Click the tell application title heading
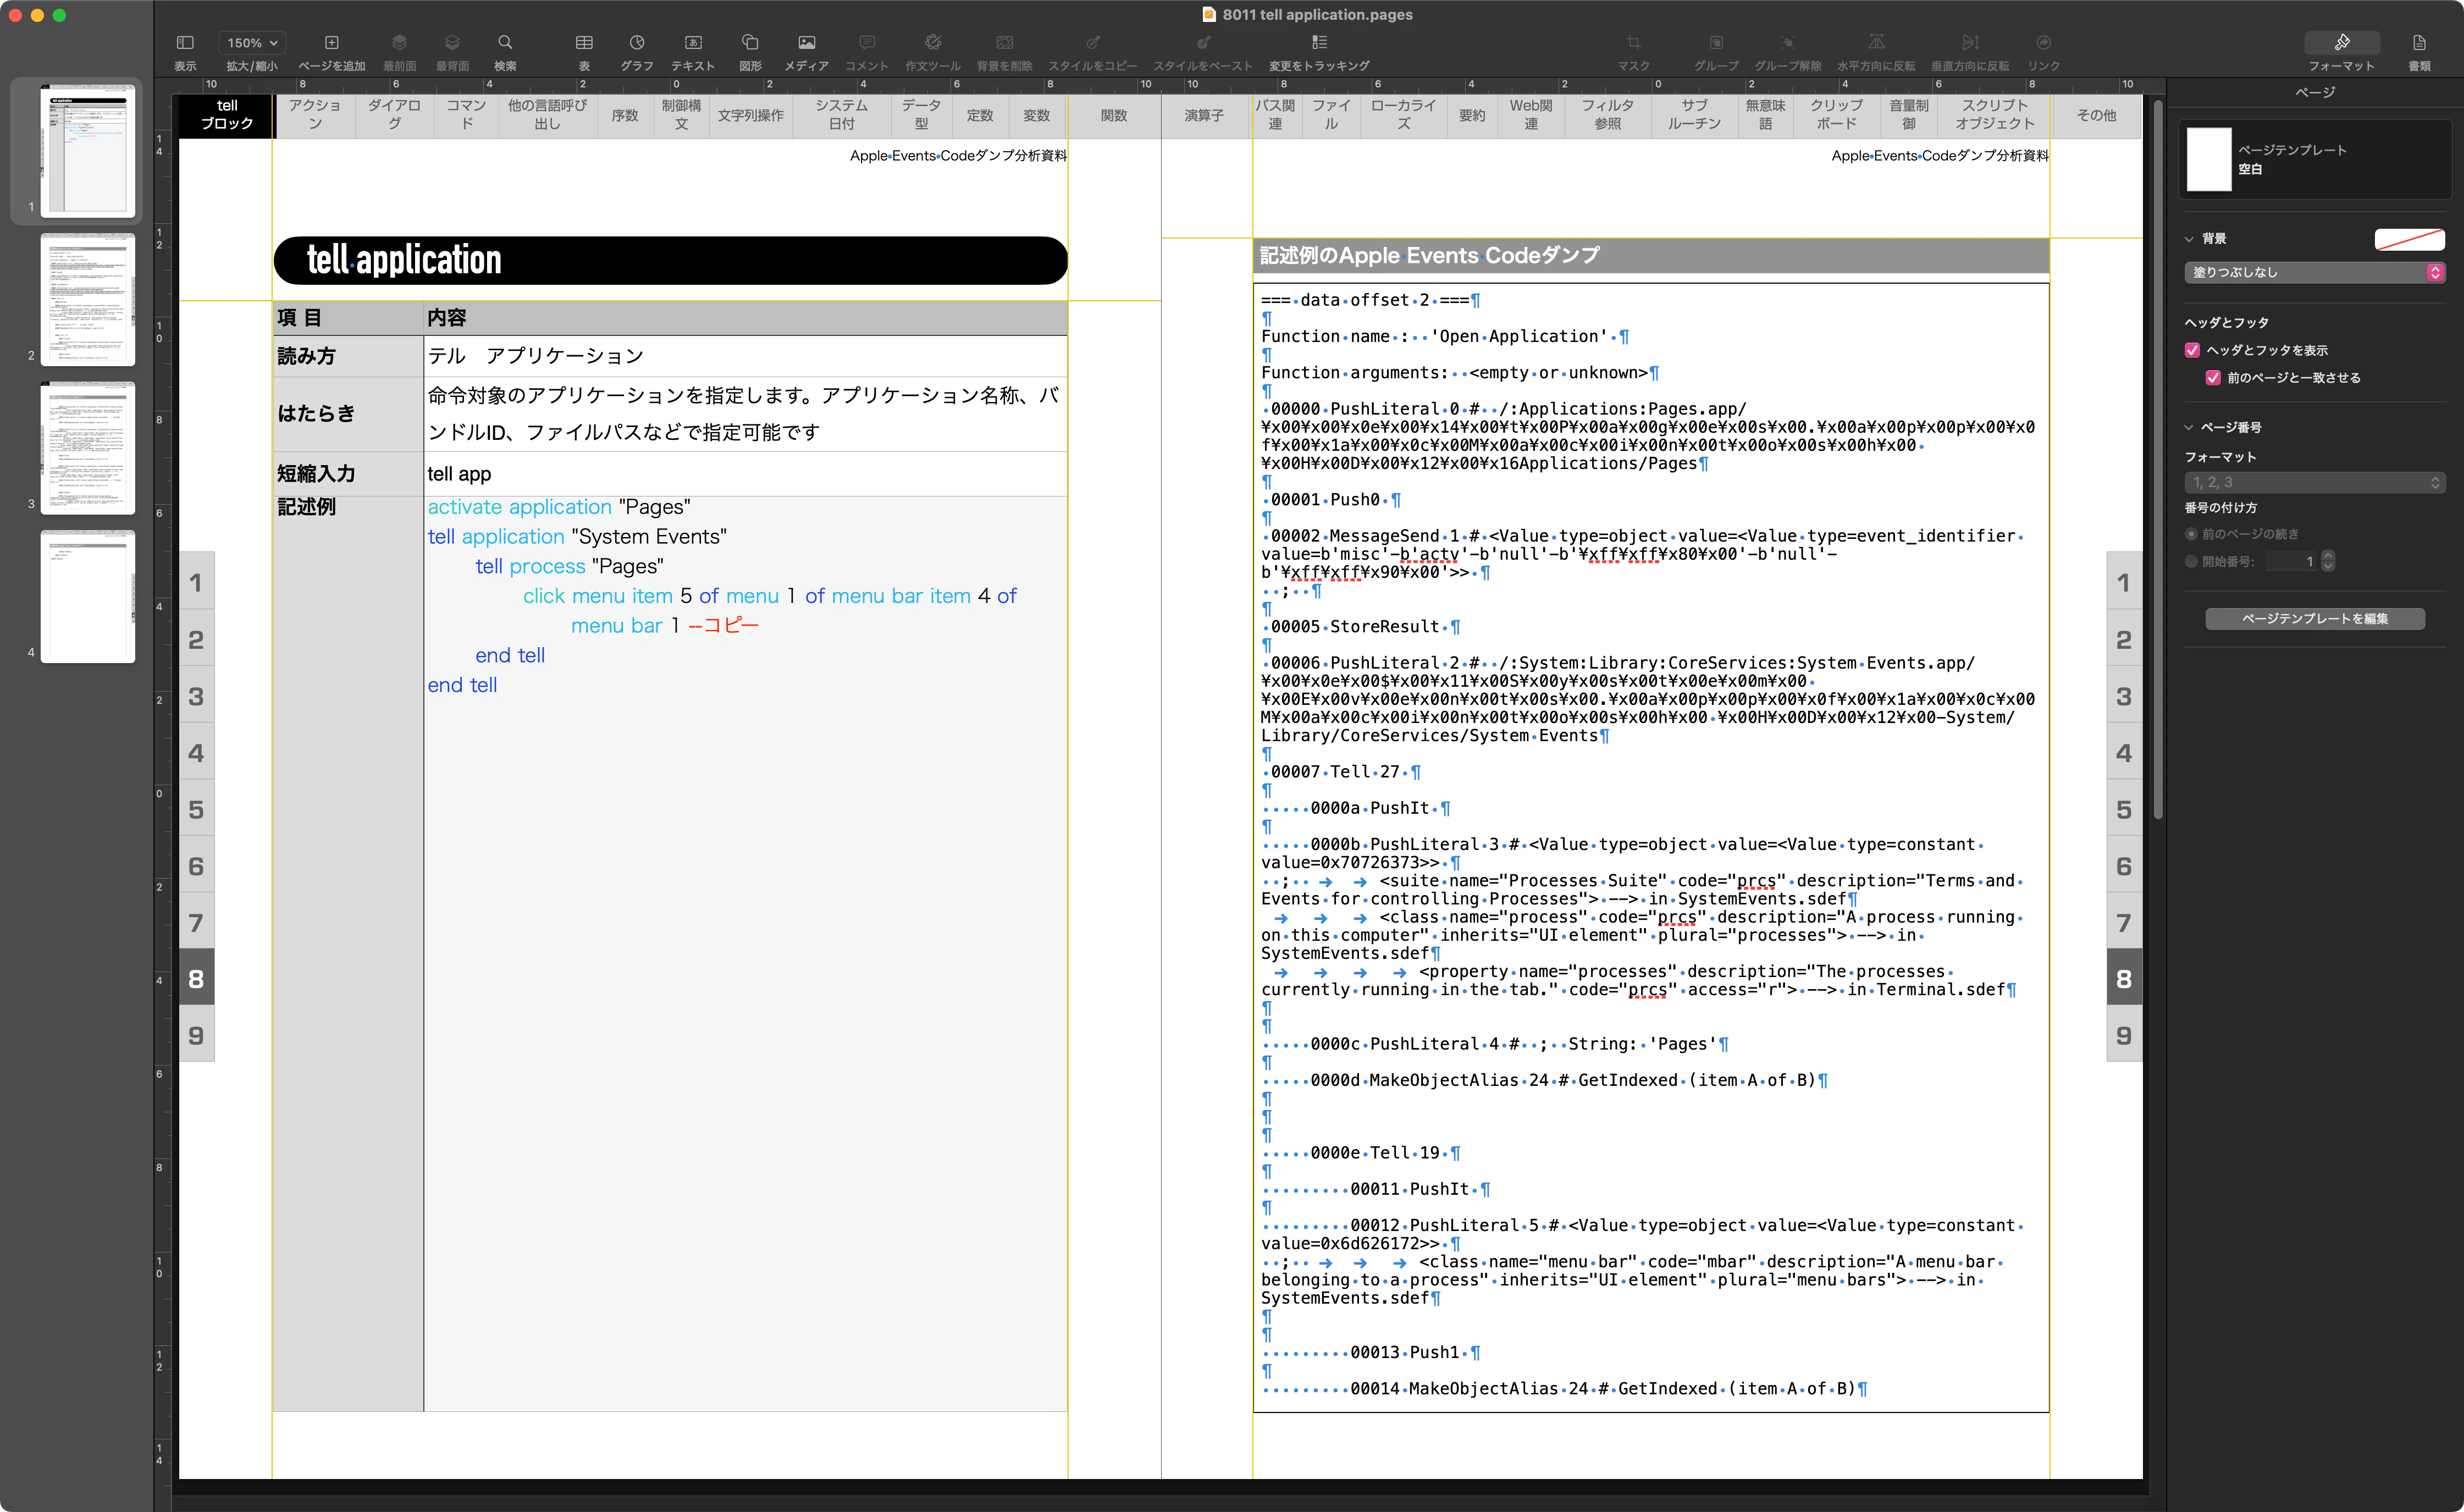This screenshot has width=2464, height=1512. 404,260
